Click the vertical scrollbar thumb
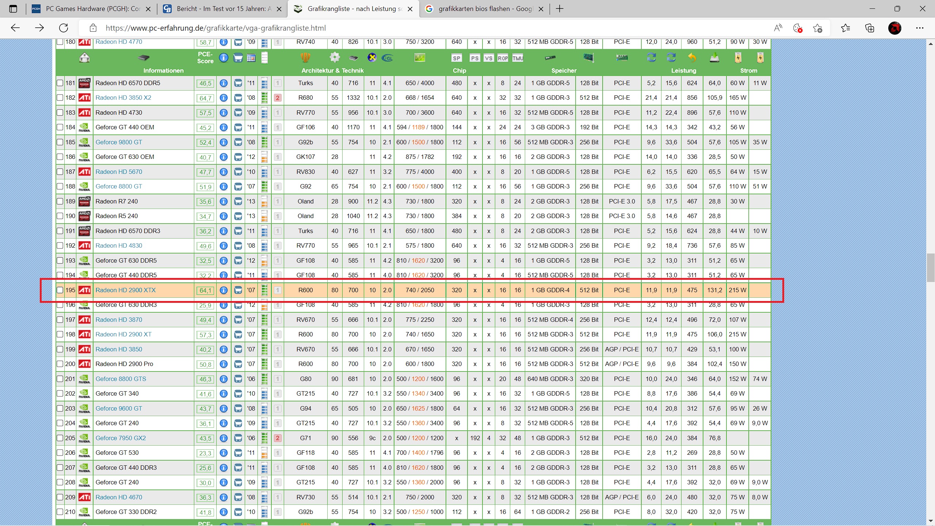Viewport: 935px width, 526px height. pos(930,267)
